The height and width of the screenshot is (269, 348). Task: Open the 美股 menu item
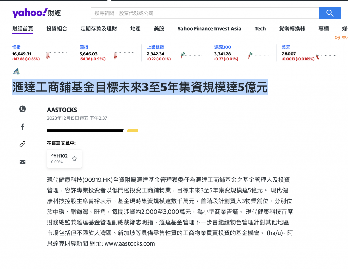coord(159,29)
